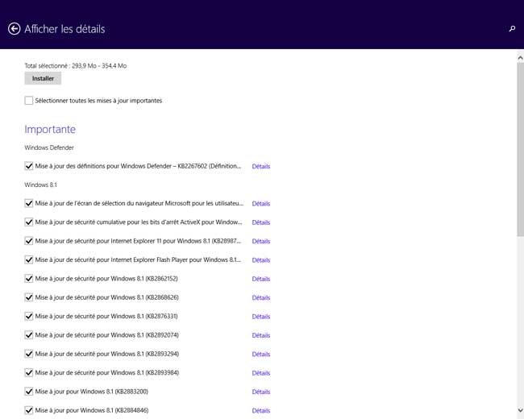Open Détails for the browser selection screen update
This screenshot has height=419, width=524.
[261, 204]
